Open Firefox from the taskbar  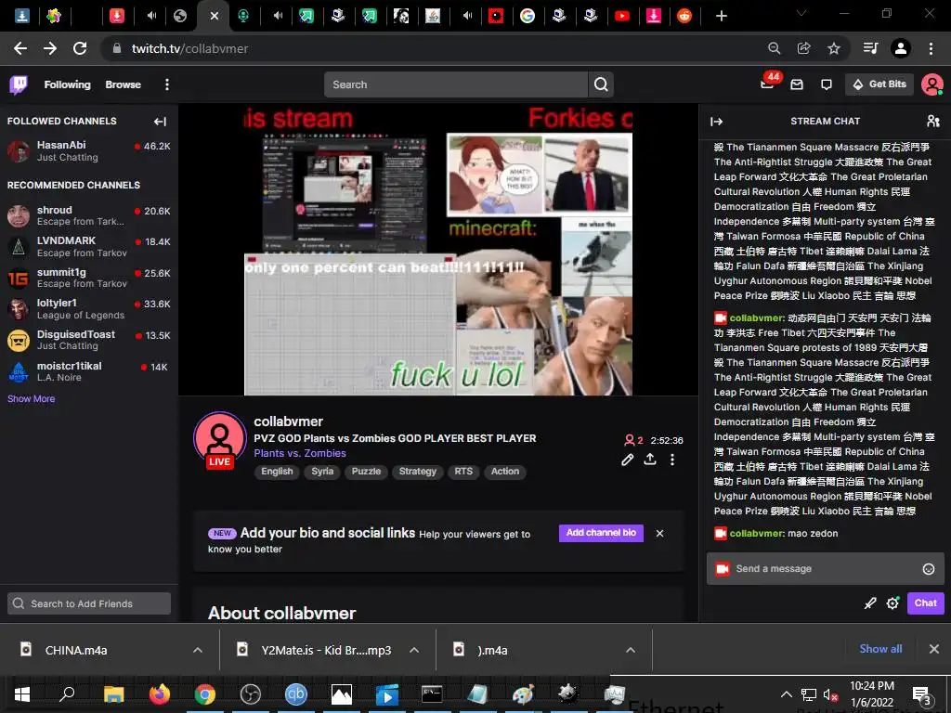(160, 694)
